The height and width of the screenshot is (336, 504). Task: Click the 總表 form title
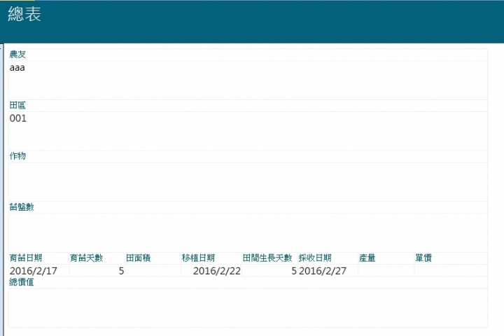point(24,14)
